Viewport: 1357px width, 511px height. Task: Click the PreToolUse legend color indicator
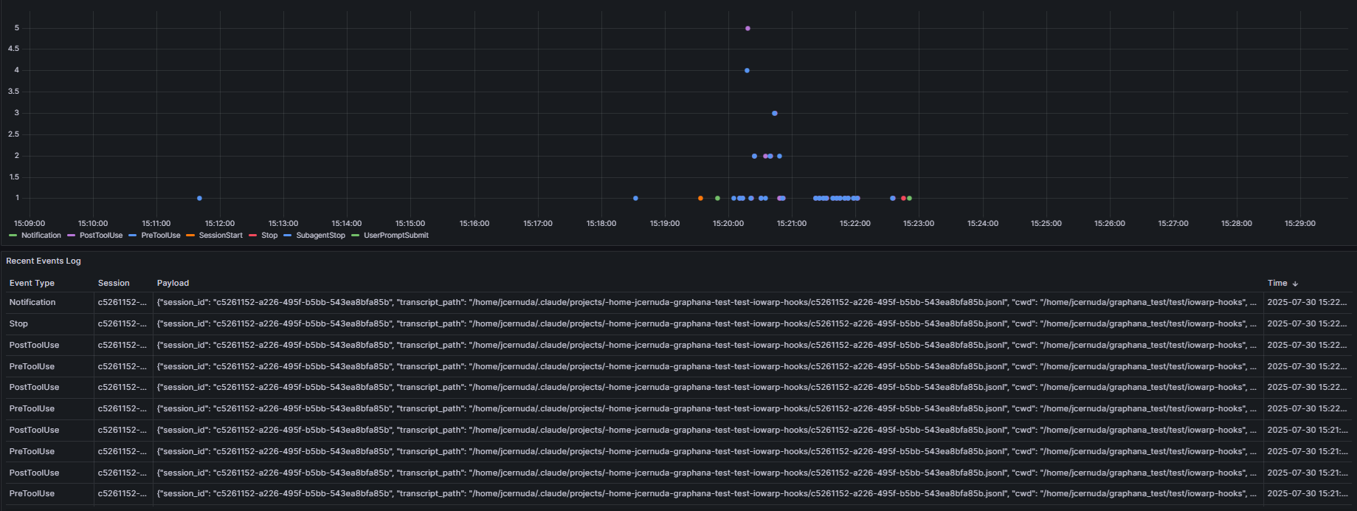(x=133, y=236)
